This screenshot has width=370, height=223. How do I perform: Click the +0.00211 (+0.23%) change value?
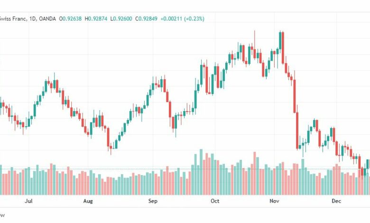(x=183, y=19)
